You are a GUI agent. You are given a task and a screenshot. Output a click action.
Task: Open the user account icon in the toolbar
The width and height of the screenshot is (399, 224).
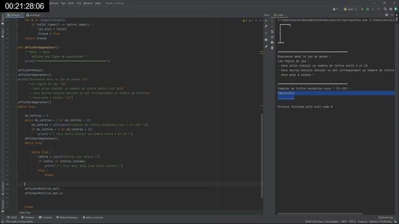335,9
